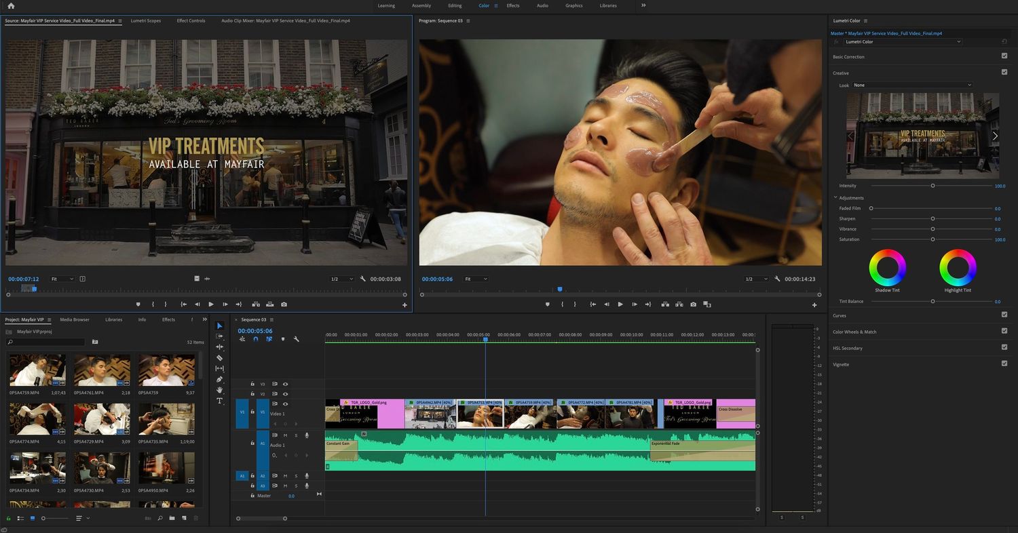
Task: Add a marker in the timeline header
Action: 283,339
